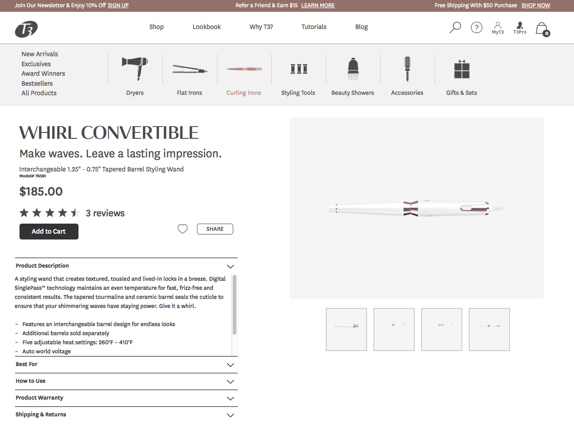574x430 pixels.
Task: Click the Model# 76581 text
Action: [33, 176]
